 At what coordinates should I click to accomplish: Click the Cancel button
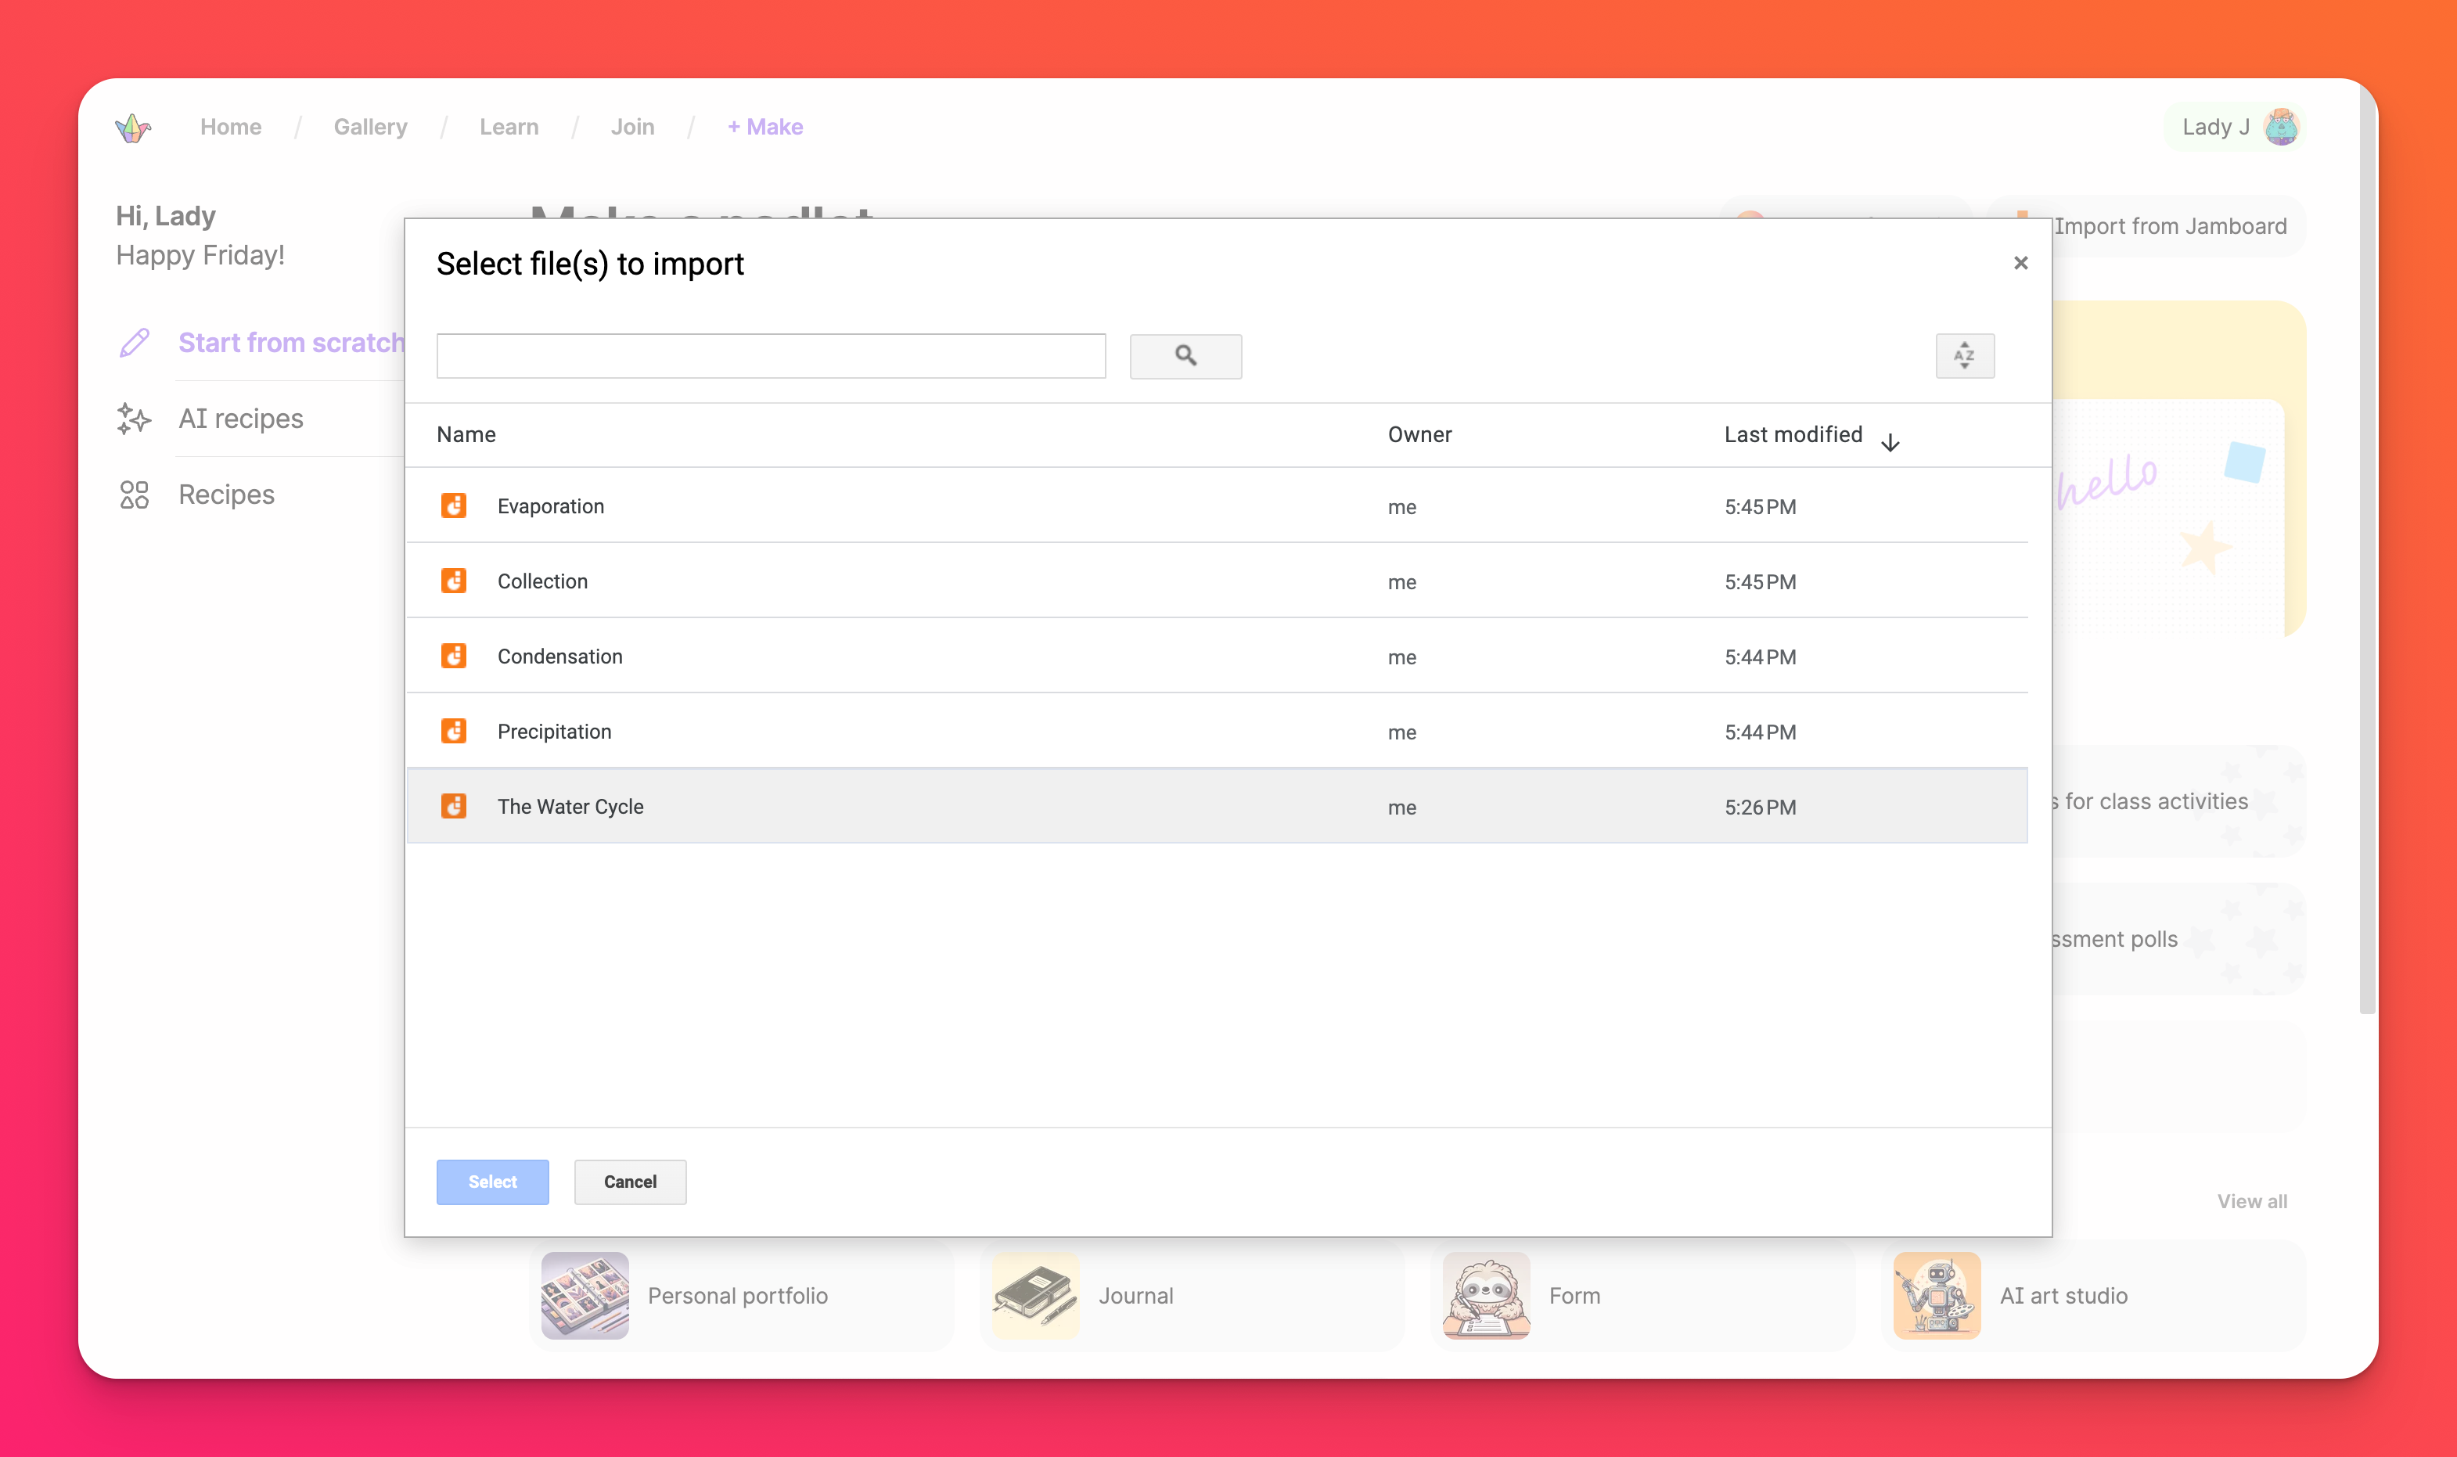coord(629,1181)
